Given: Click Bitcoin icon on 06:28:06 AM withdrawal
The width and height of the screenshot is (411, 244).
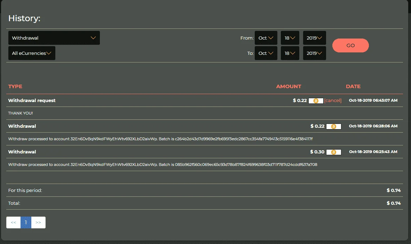Looking at the screenshot, I should 334,126.
